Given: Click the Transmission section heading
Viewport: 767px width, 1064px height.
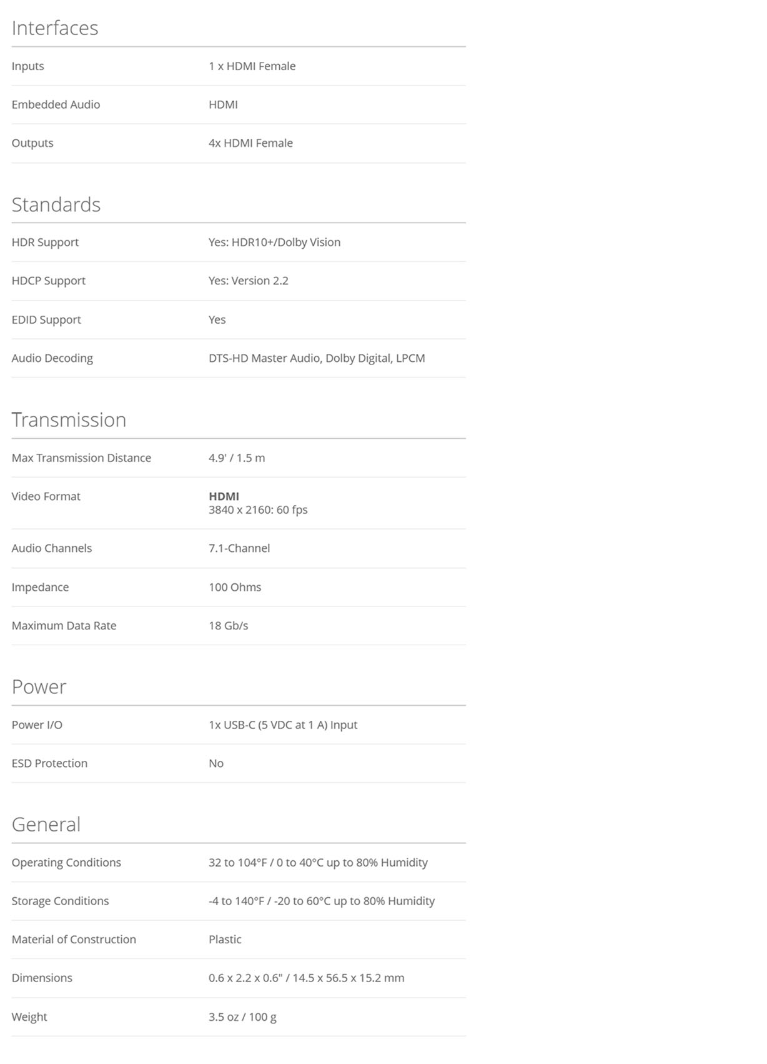Looking at the screenshot, I should pos(69,420).
